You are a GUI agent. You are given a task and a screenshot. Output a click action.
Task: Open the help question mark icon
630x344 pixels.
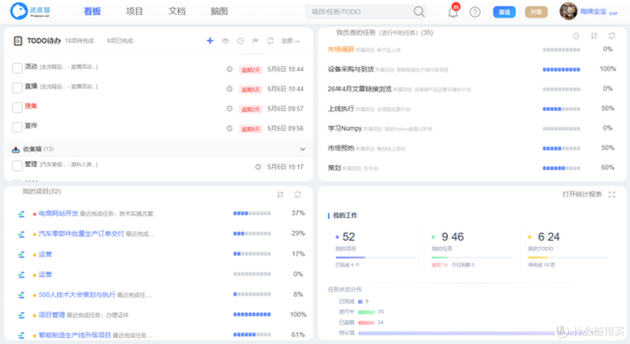[x=475, y=12]
